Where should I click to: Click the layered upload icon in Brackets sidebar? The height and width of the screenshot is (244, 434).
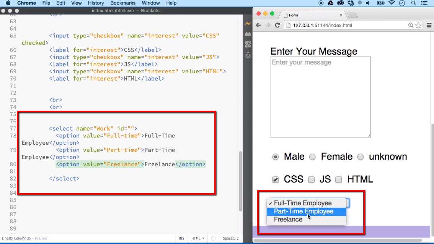248,55
